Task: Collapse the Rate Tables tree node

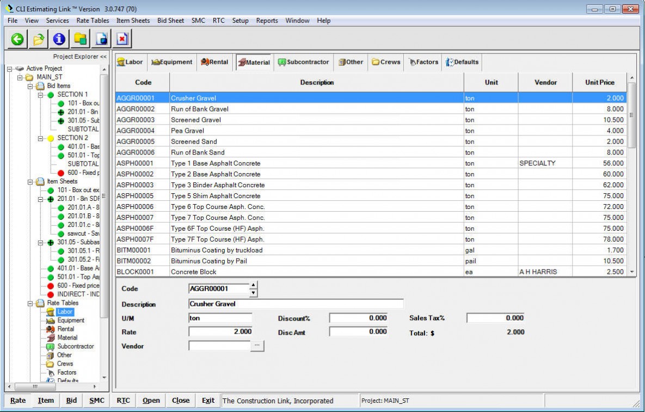Action: click(x=30, y=303)
